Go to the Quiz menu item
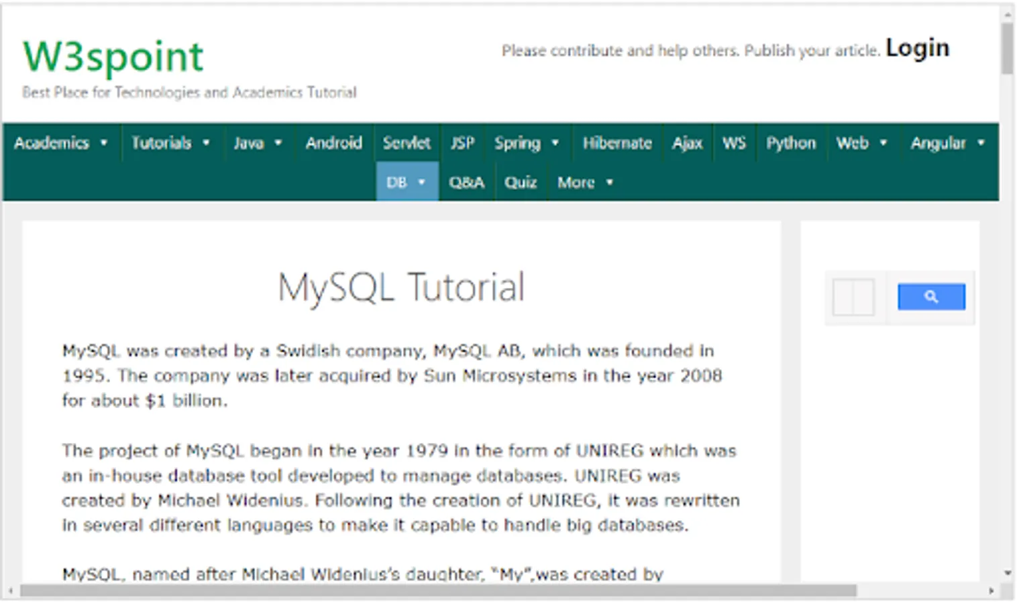The height and width of the screenshot is (604, 1017). (x=521, y=182)
